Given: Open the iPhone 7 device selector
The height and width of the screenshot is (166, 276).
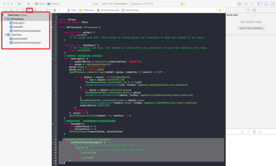Looking at the screenshot, I should pyautogui.click(x=53, y=4).
